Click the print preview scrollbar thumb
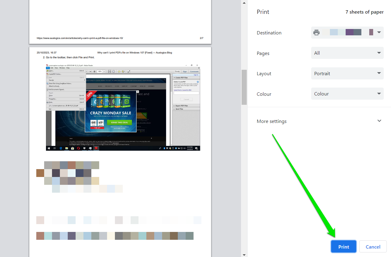Screen dimensions: 391x257 (244, 87)
